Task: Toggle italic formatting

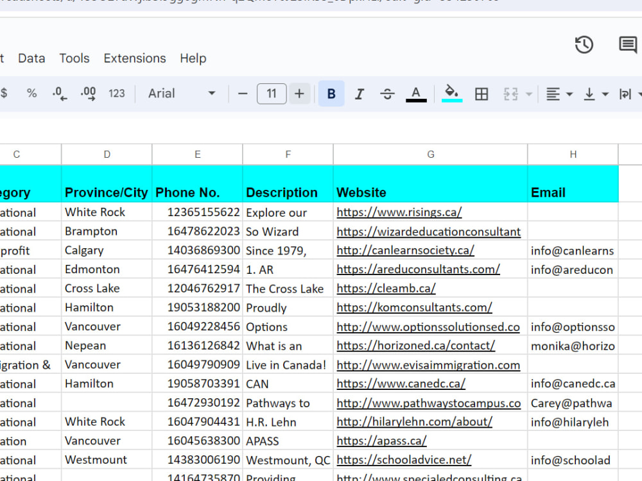Action: coord(360,94)
